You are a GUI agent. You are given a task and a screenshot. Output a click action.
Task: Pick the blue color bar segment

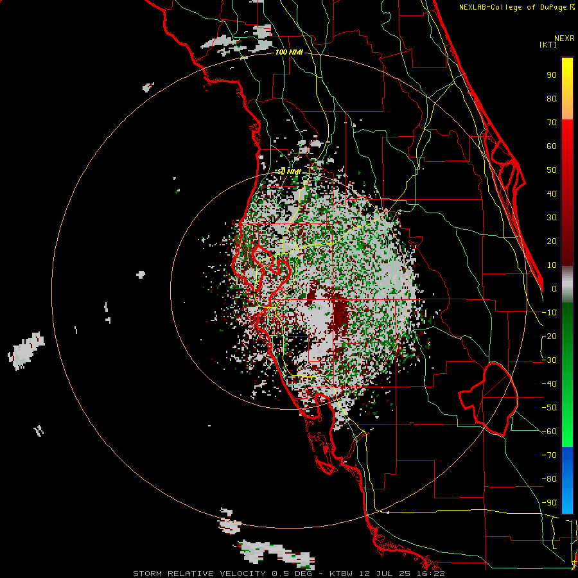pos(567,480)
